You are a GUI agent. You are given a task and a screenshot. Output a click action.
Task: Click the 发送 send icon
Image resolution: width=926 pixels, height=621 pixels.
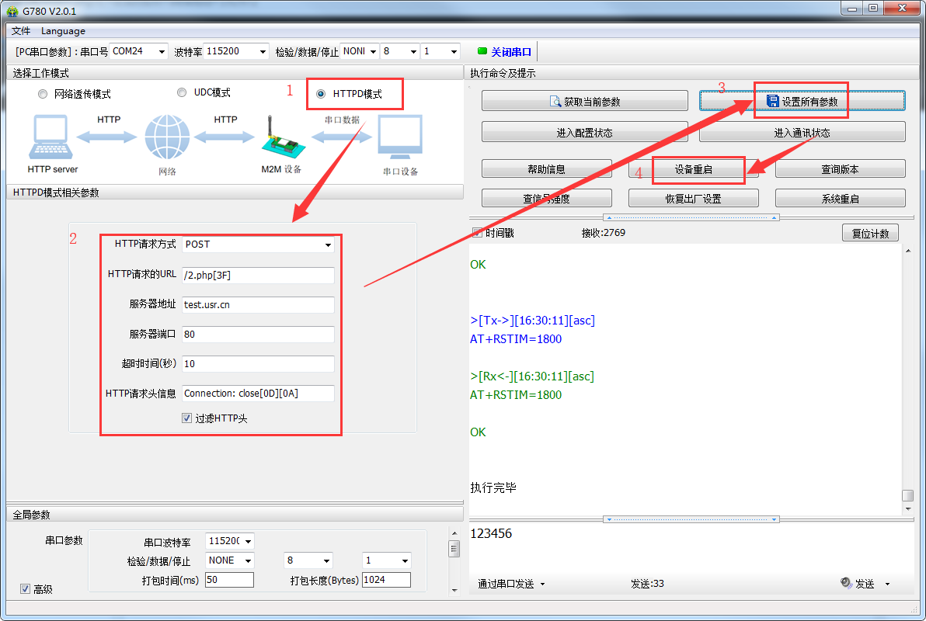click(x=846, y=584)
